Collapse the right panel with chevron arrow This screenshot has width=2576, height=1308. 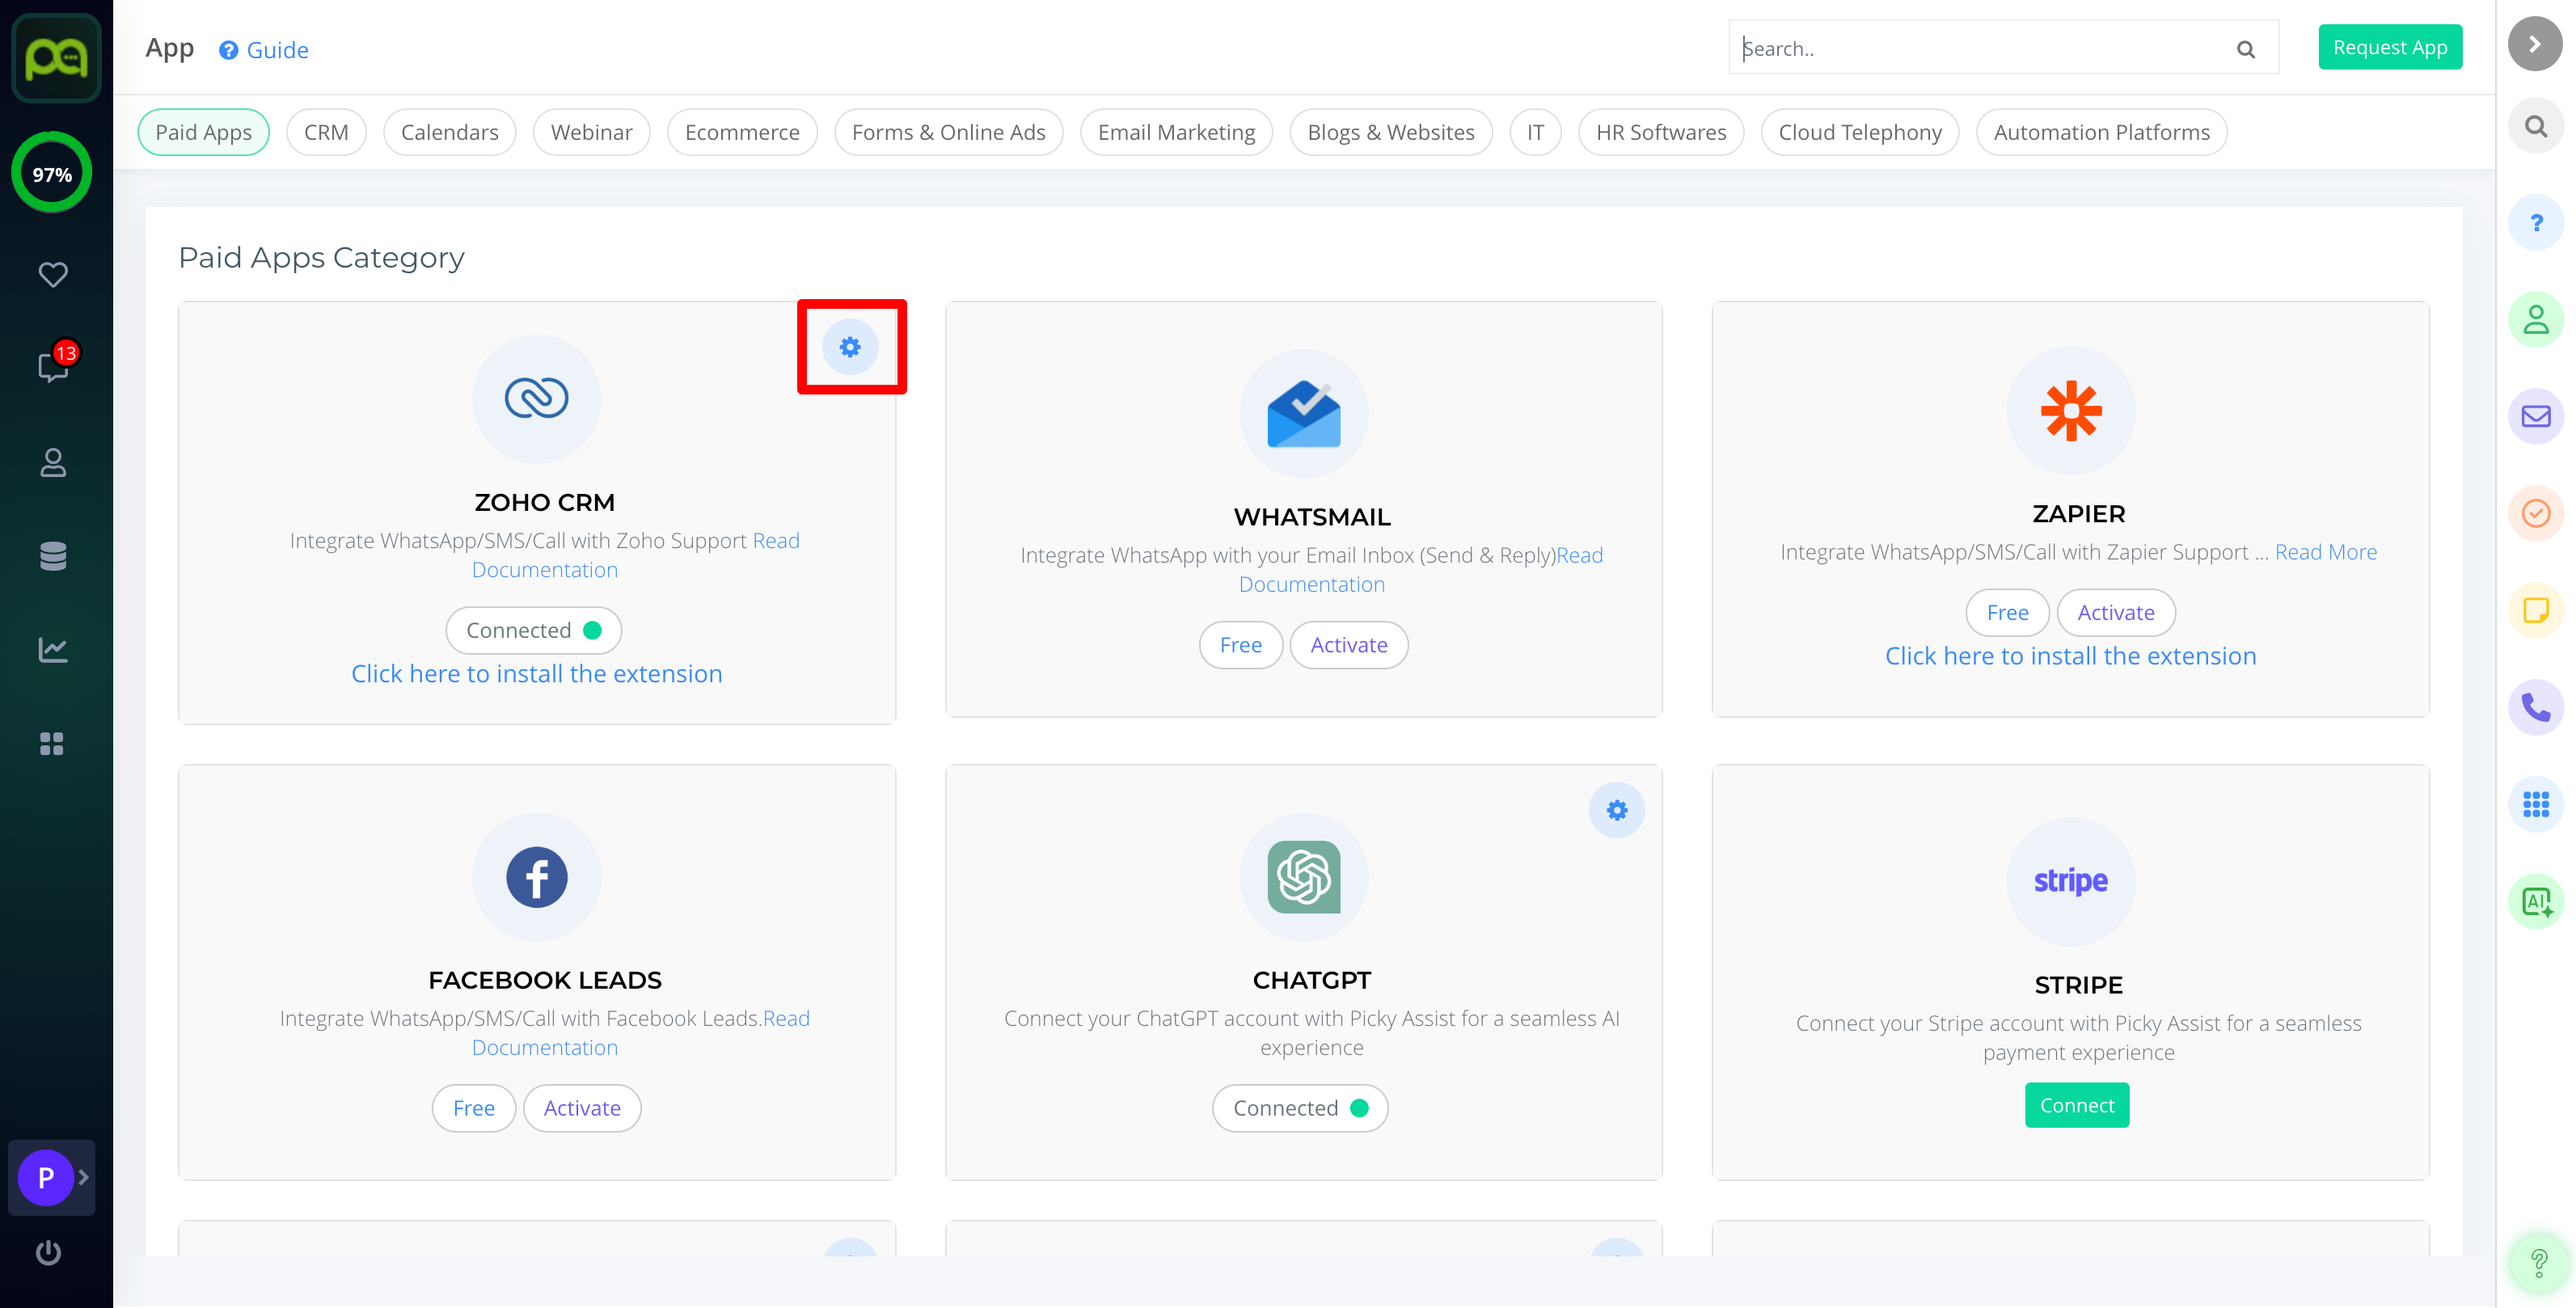pyautogui.click(x=2535, y=44)
